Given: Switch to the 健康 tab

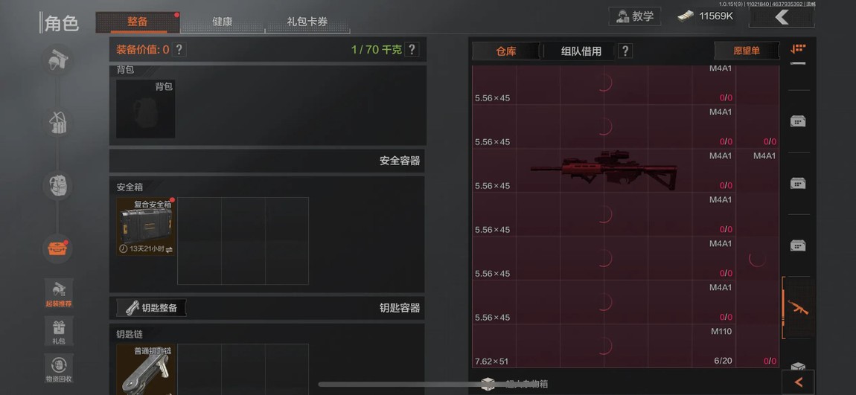Looking at the screenshot, I should (223, 22).
